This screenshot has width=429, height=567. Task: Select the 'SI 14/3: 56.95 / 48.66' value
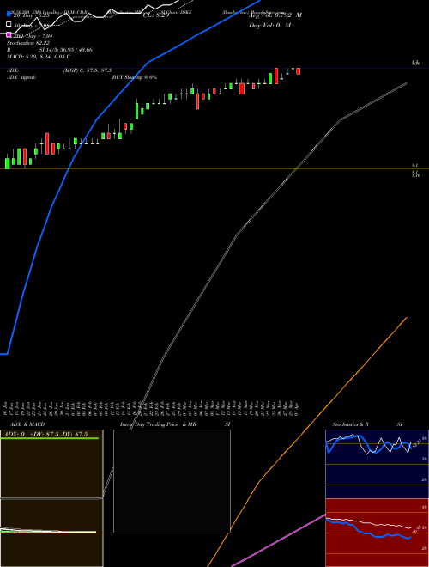(x=66, y=50)
